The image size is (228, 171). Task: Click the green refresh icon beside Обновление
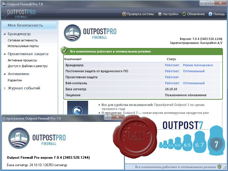184,14
